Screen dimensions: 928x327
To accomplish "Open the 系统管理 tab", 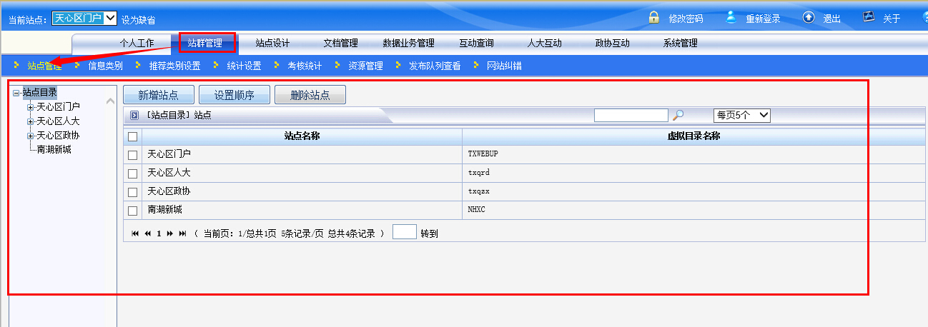I will [x=680, y=43].
